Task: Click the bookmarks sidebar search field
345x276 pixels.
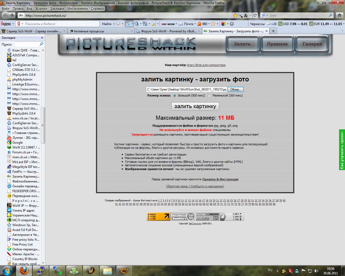Action: point(27,44)
